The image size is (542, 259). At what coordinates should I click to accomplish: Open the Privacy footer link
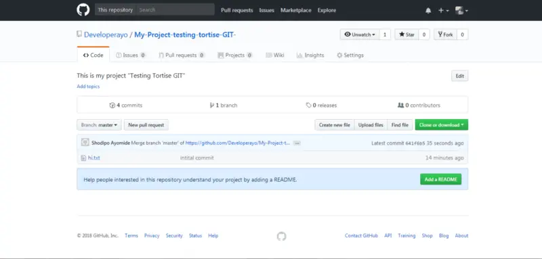click(x=152, y=235)
